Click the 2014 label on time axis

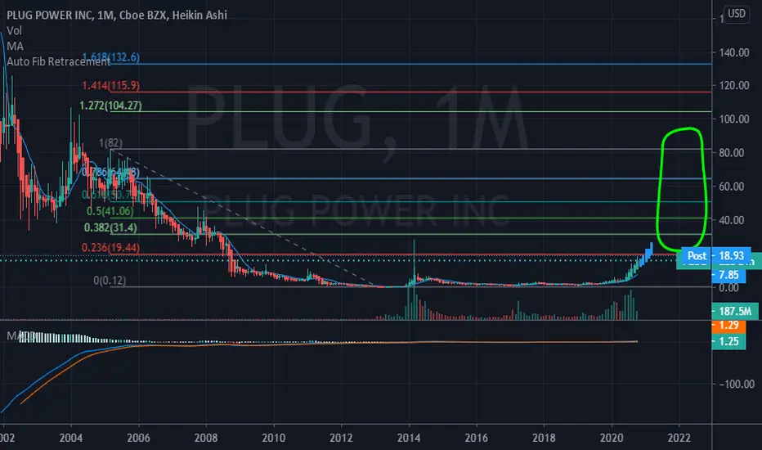click(x=409, y=439)
